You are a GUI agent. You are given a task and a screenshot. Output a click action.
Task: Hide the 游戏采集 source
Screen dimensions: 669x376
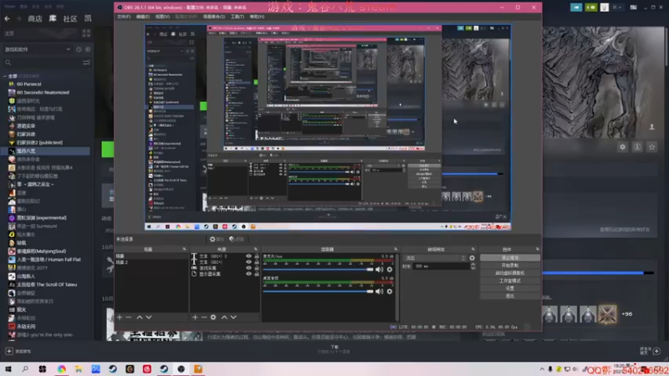pyautogui.click(x=248, y=268)
